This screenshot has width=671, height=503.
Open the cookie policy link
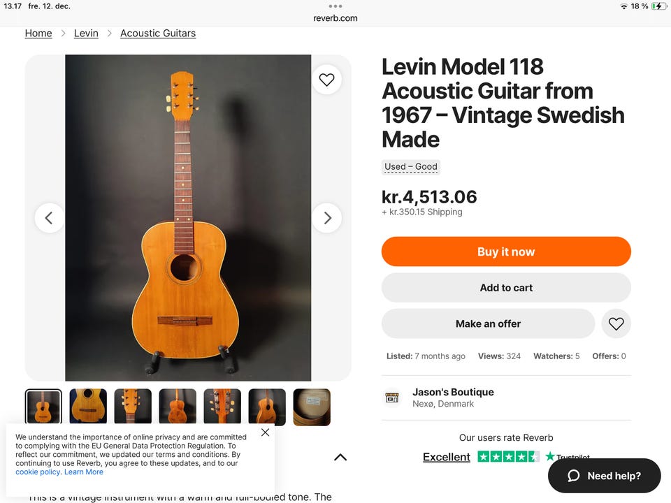[38, 472]
